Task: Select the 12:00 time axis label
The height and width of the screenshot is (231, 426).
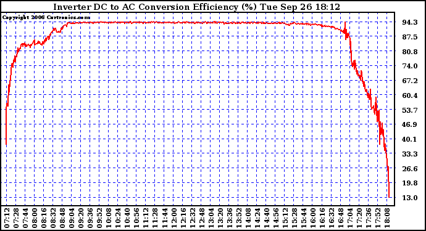Action: 173,218
